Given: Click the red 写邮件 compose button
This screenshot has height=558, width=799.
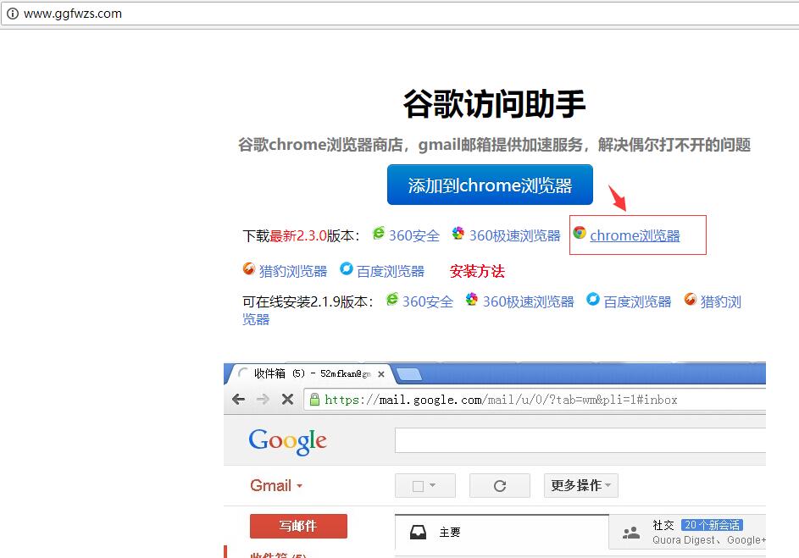Looking at the screenshot, I should [298, 526].
